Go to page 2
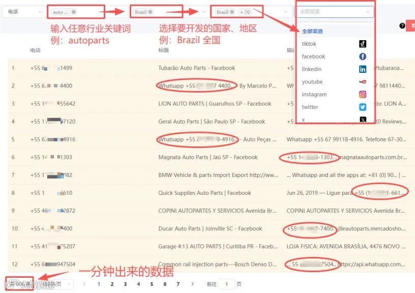The width and height of the screenshot is (415, 293). coord(112,284)
